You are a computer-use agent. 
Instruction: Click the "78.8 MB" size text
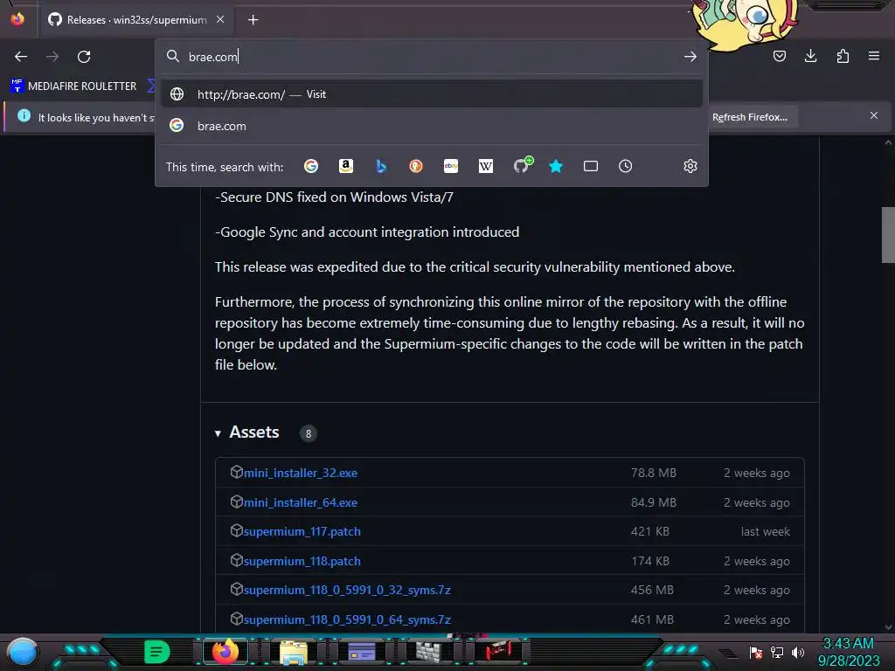(x=654, y=473)
